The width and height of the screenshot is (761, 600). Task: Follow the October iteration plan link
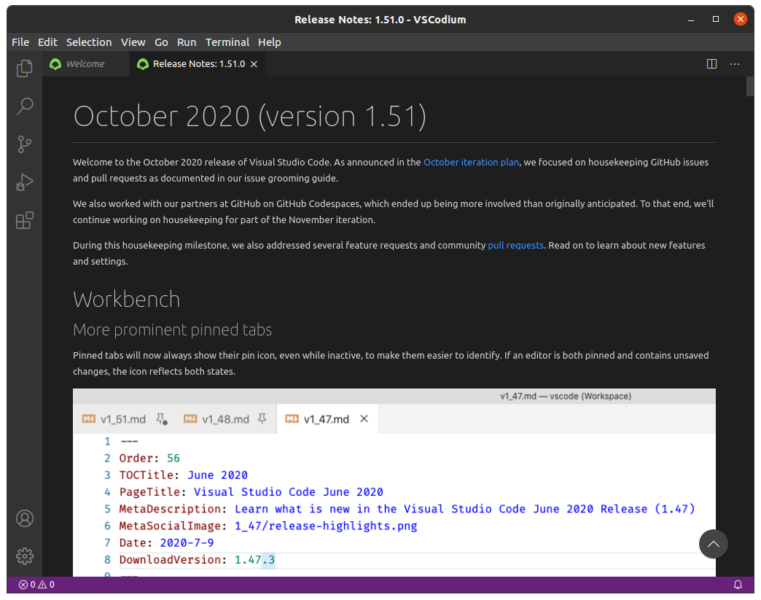coord(471,162)
